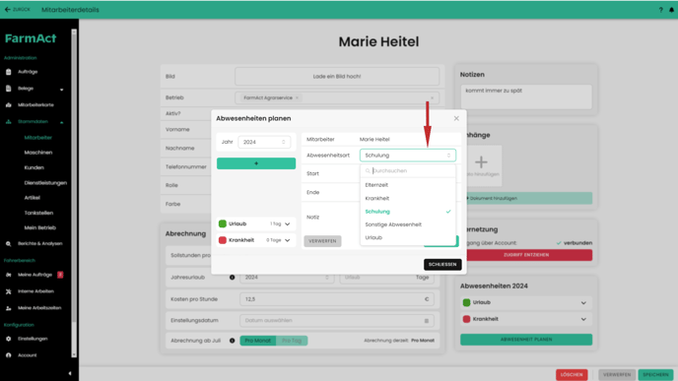This screenshot has width=678, height=381.
Task: Expand Krankheit under Abwesenheiten 2024
Action: (x=583, y=319)
